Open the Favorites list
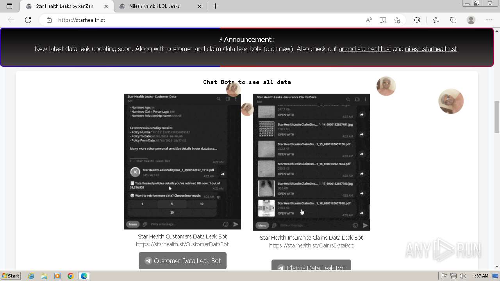 (x=436, y=20)
